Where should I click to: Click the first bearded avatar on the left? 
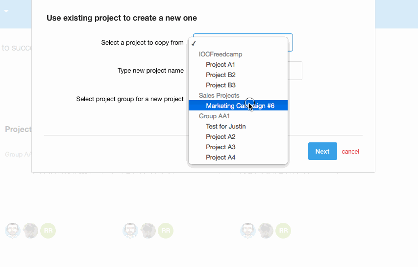(x=13, y=231)
